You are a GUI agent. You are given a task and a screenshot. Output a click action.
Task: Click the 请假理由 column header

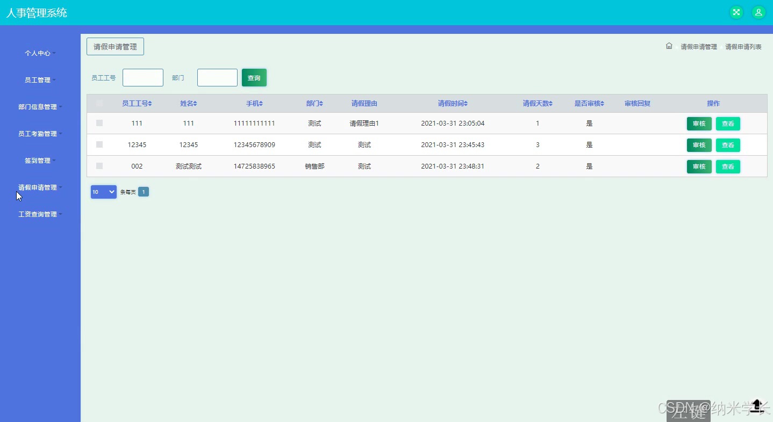point(364,104)
